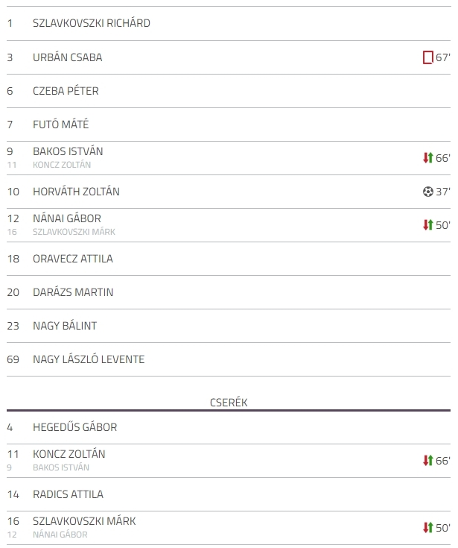Click on Nagy Bálint
This screenshot has height=548, width=458.
coord(65,326)
